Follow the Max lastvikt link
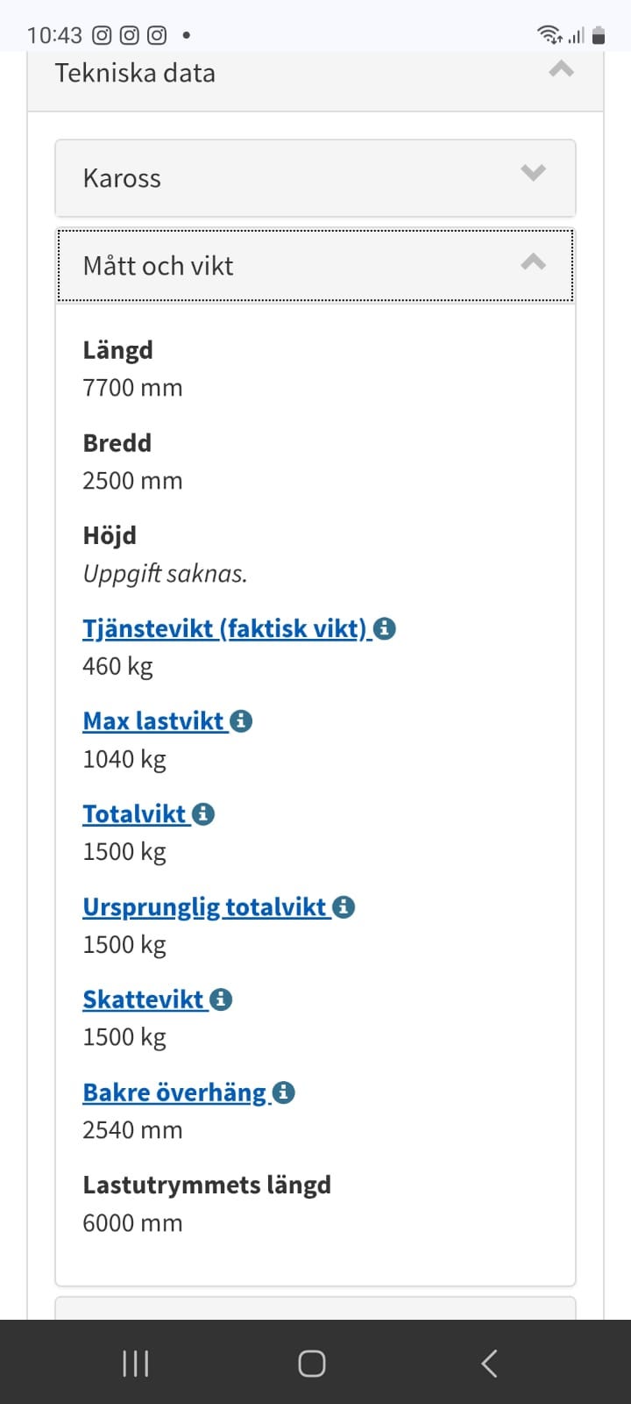631x1404 pixels. click(x=153, y=721)
